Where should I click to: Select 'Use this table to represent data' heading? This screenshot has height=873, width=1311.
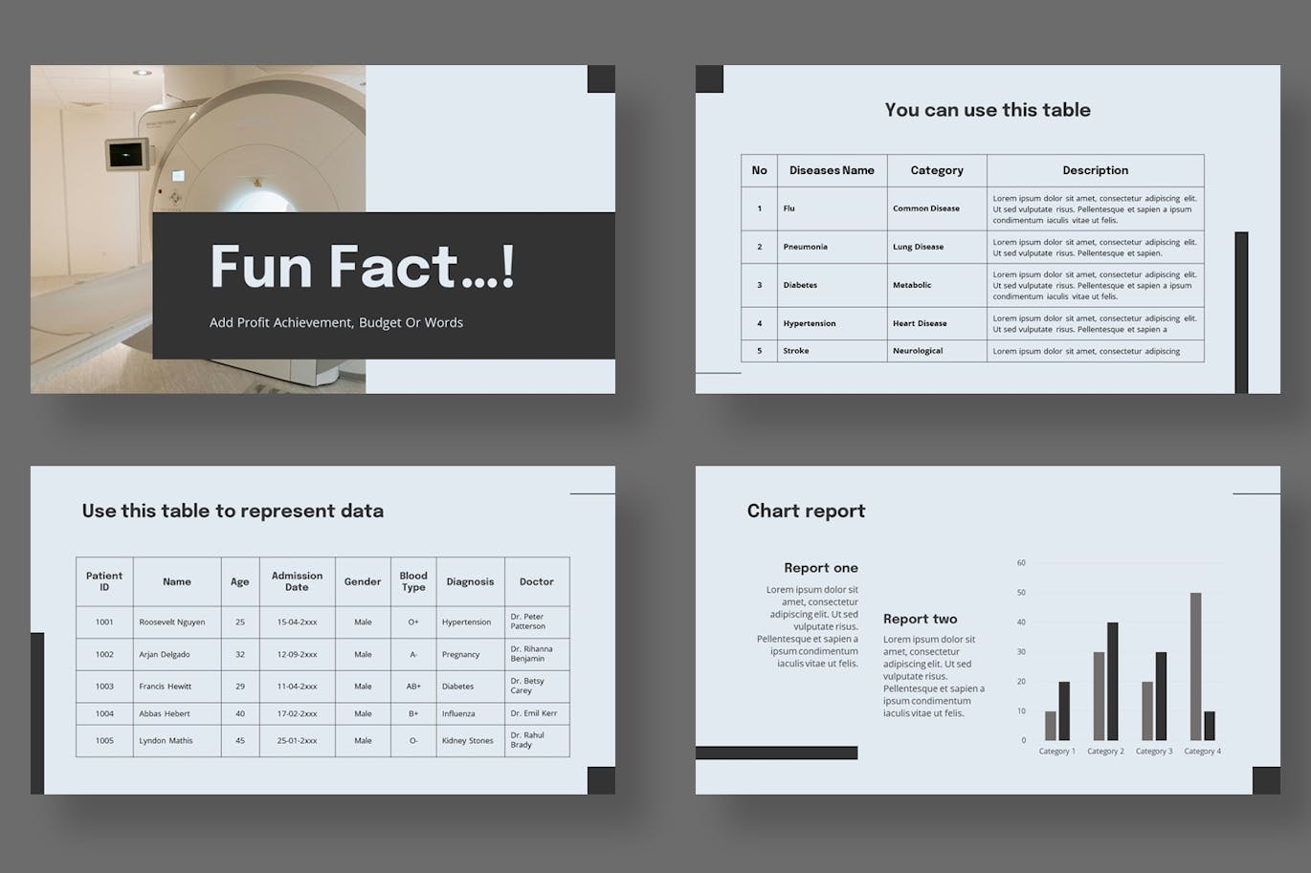click(x=233, y=511)
